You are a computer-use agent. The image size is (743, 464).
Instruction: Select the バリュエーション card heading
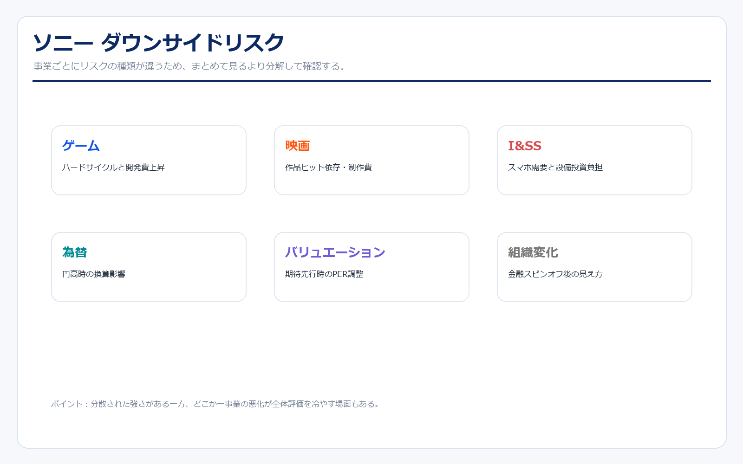(x=335, y=252)
